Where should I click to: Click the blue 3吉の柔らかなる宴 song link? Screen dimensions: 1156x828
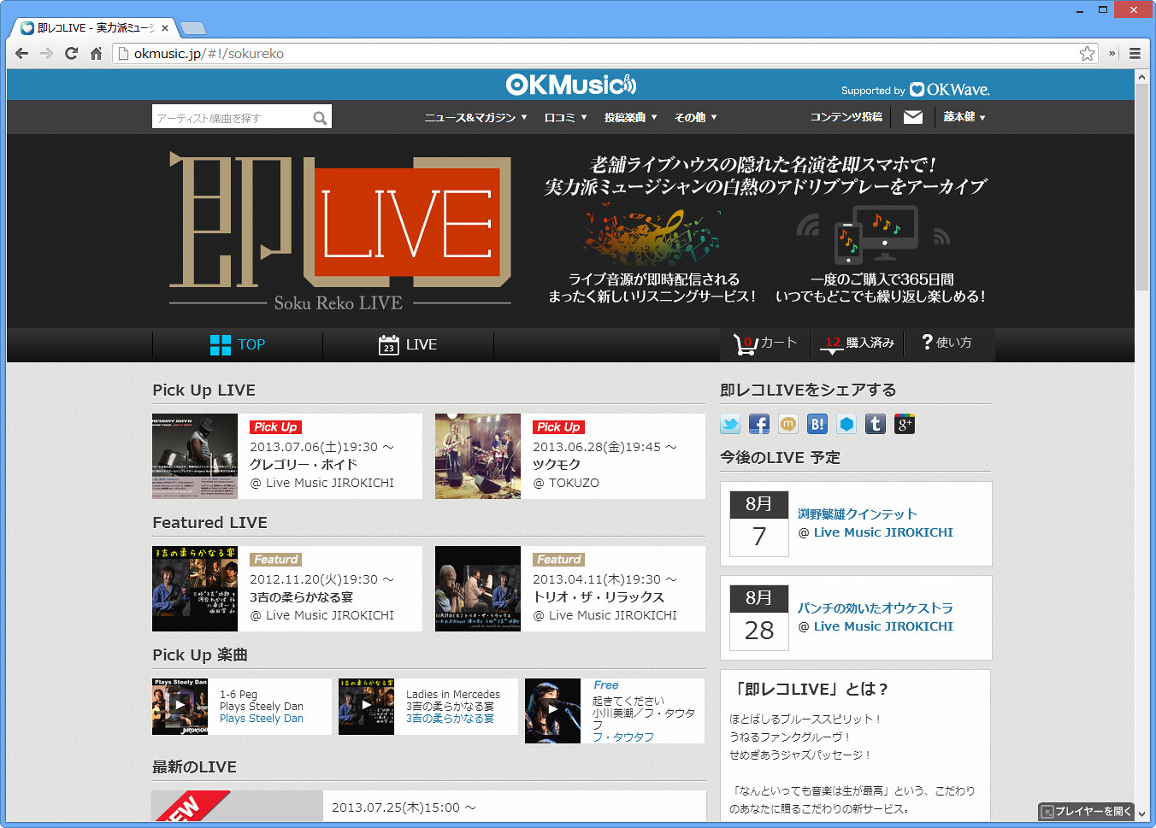tap(450, 719)
